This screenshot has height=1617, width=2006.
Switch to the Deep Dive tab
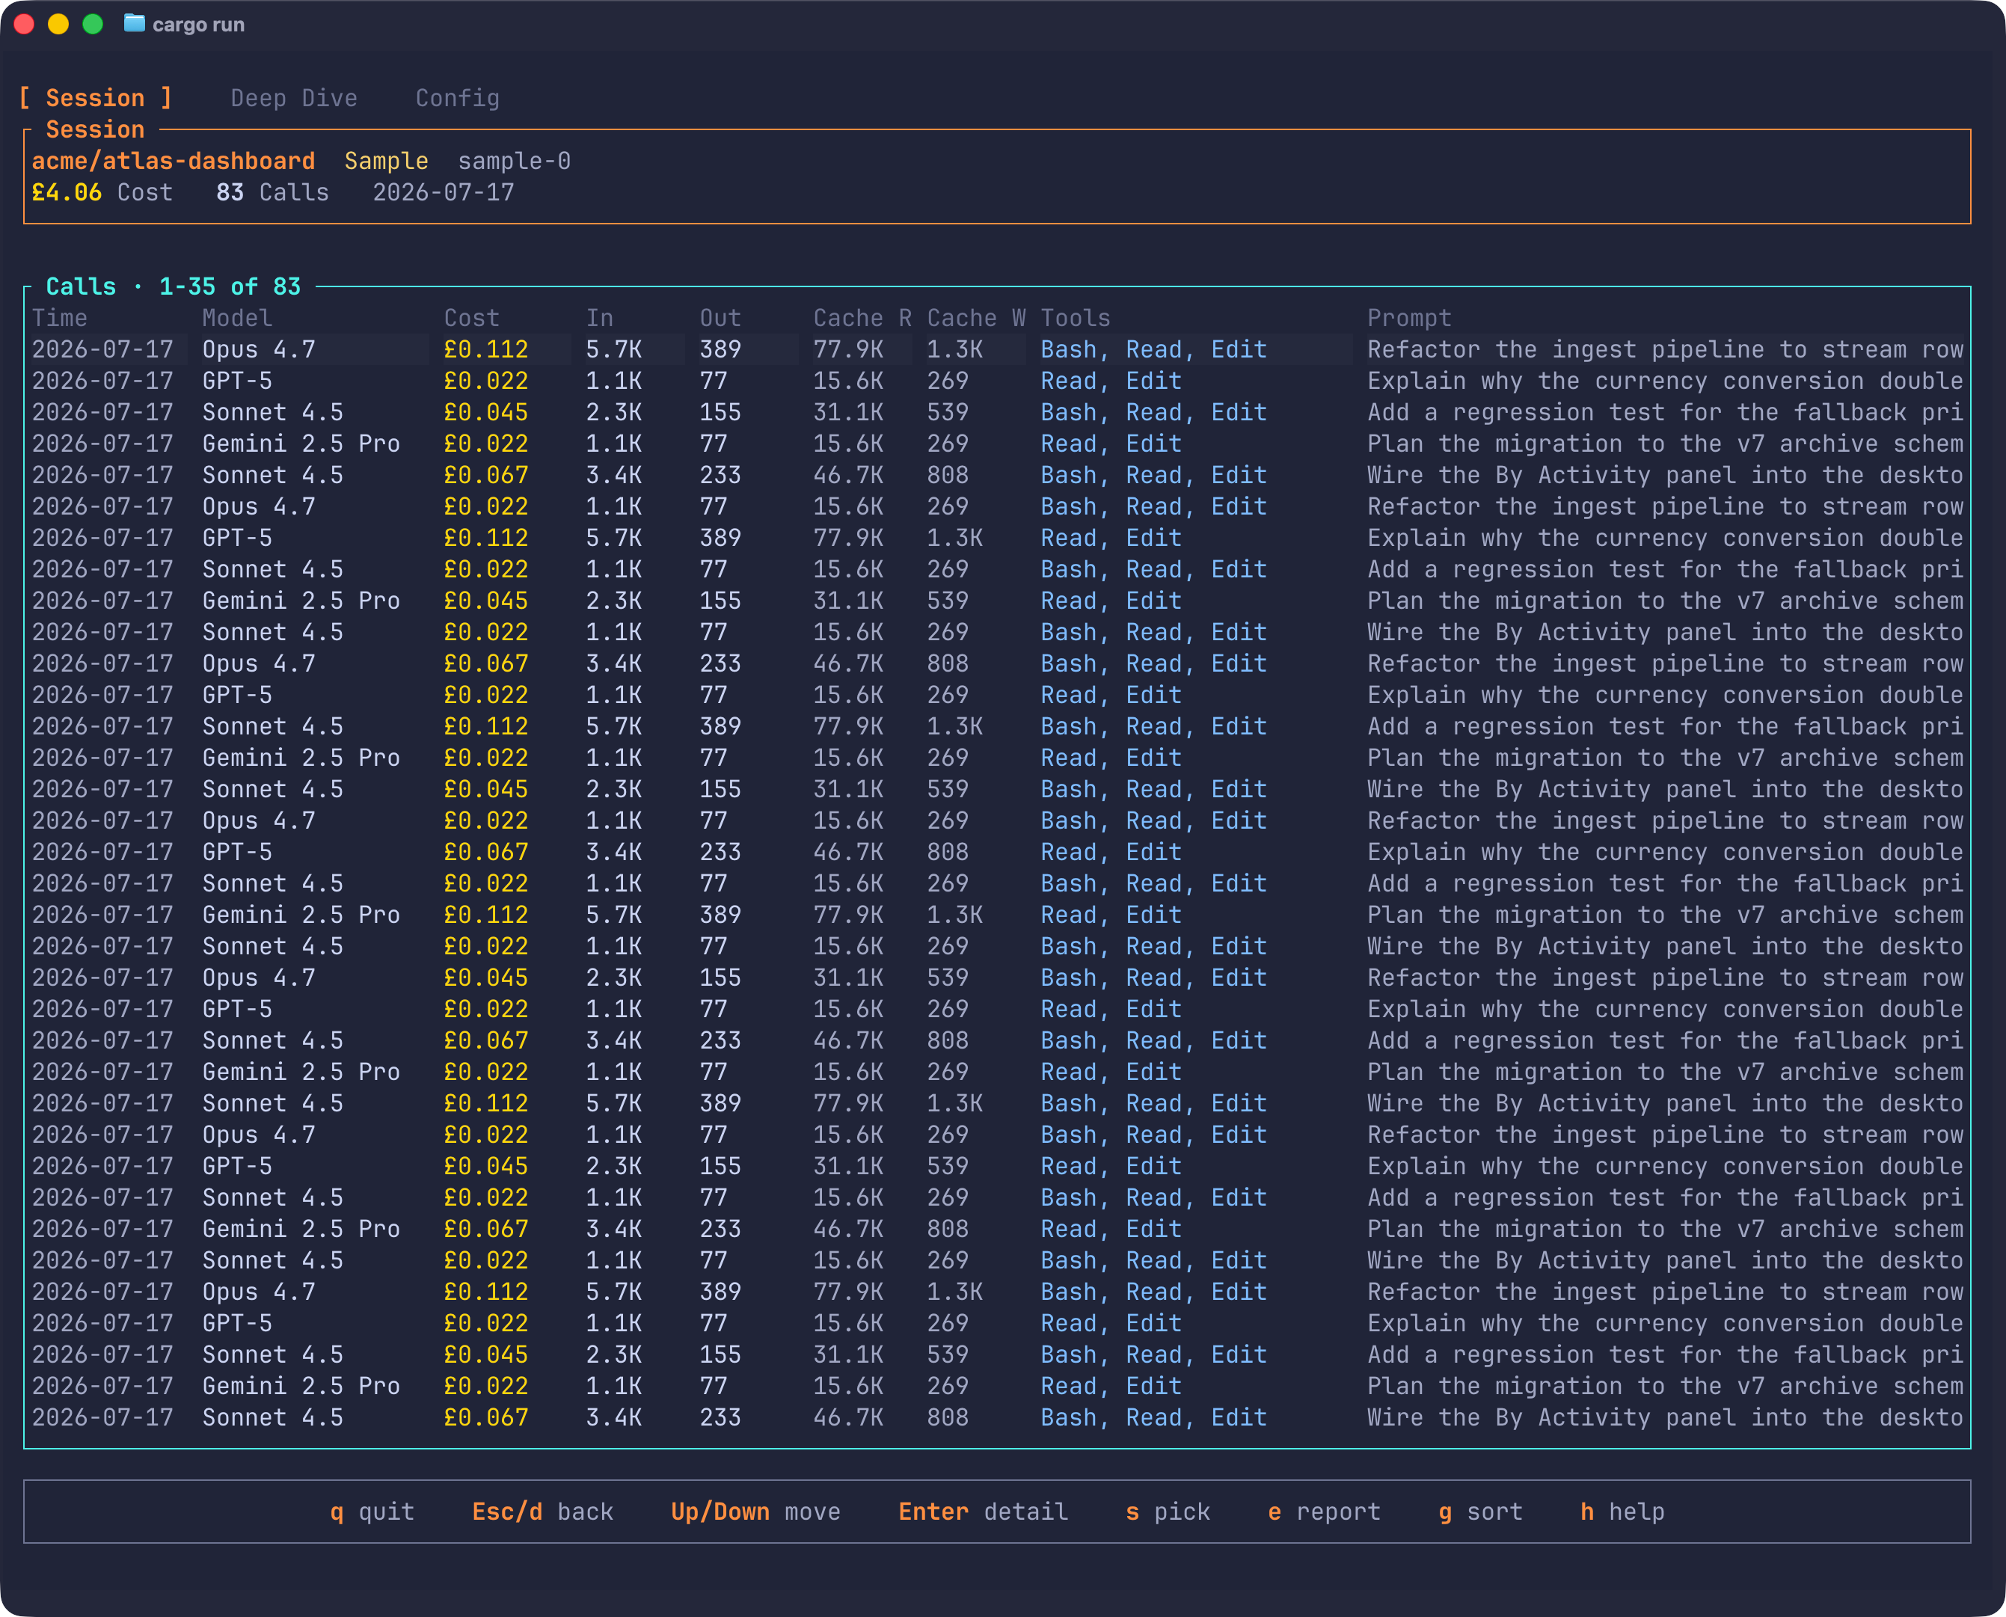coord(293,98)
